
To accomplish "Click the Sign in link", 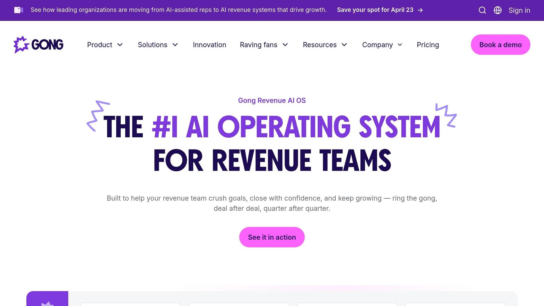I will click(x=519, y=10).
